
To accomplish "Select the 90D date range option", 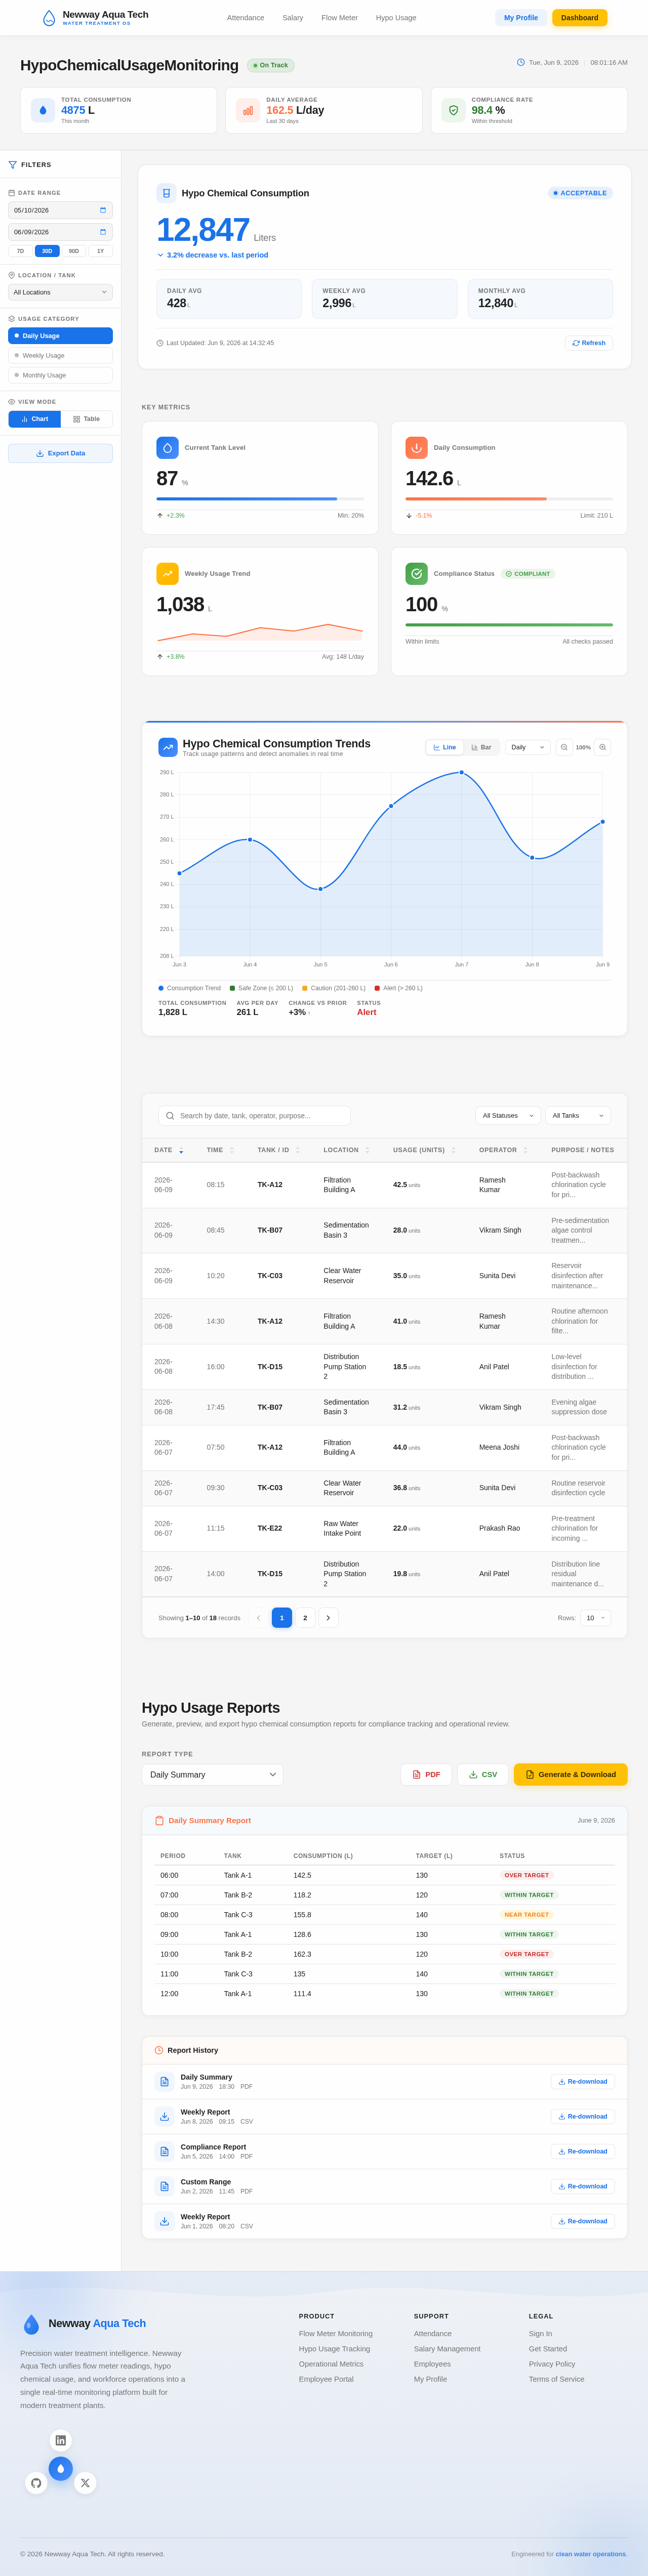I will point(74,251).
